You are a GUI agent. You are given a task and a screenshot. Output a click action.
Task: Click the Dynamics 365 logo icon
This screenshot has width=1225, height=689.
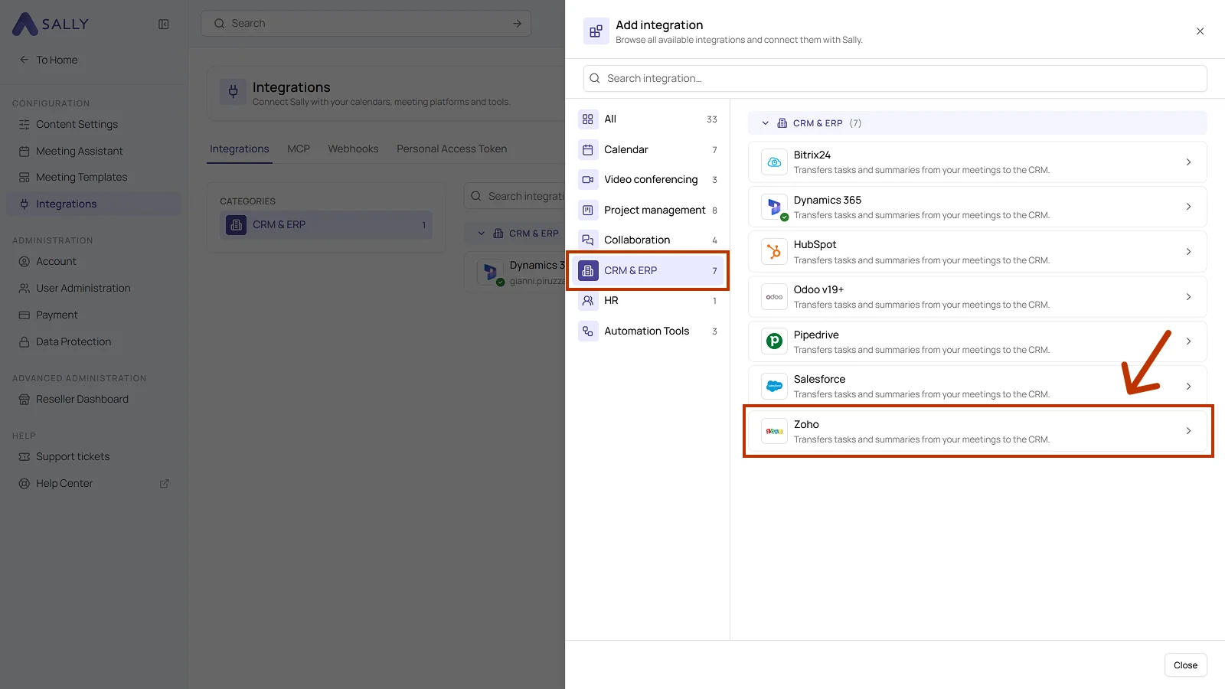(x=774, y=207)
